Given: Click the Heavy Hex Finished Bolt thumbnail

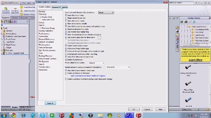Looking at the screenshot, I should [x=188, y=67].
